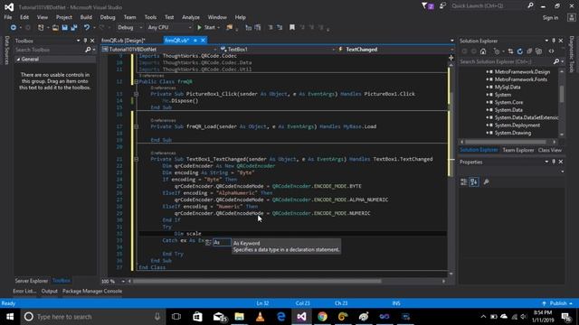Screen dimensions: 579x325
Task: Open the VLC icon on taskbar
Action: pos(260,317)
